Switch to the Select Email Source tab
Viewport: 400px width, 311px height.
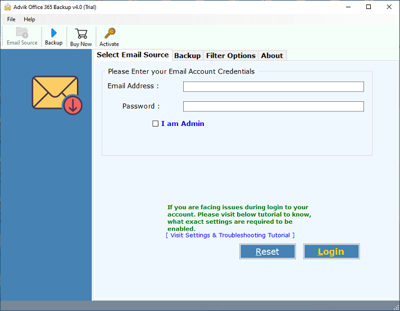[133, 55]
